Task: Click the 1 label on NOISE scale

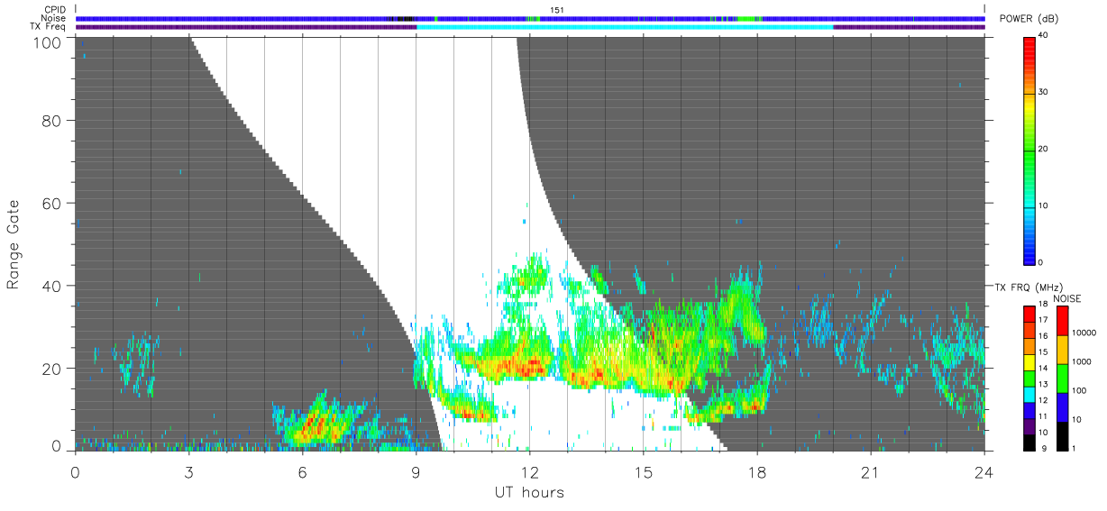Action: [x=1075, y=448]
